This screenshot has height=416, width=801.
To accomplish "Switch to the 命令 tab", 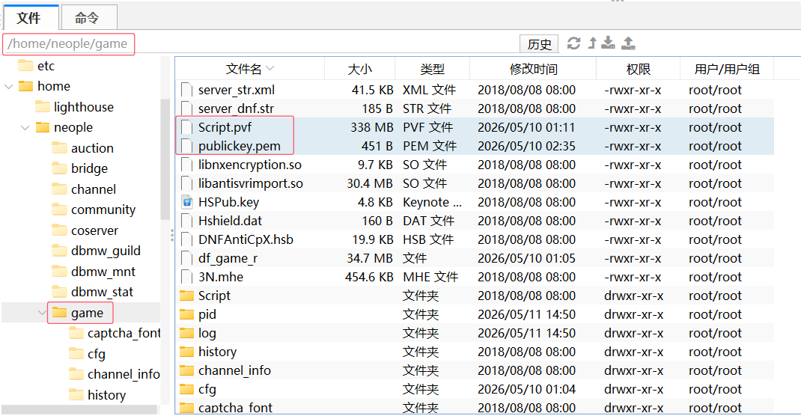I will coord(87,18).
